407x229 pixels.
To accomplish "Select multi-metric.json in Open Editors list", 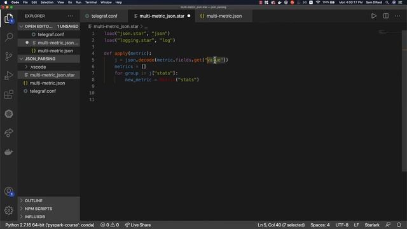I will 48,51.
